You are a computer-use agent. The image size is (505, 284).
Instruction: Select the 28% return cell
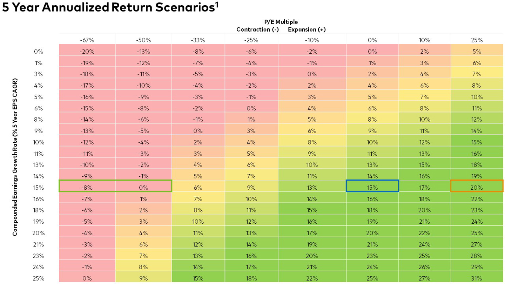click(477, 256)
